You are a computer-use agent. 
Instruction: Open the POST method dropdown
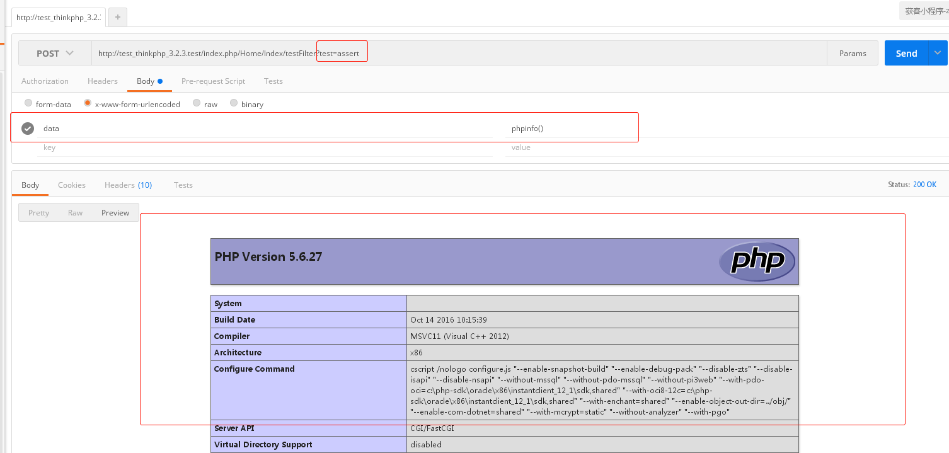tap(55, 54)
